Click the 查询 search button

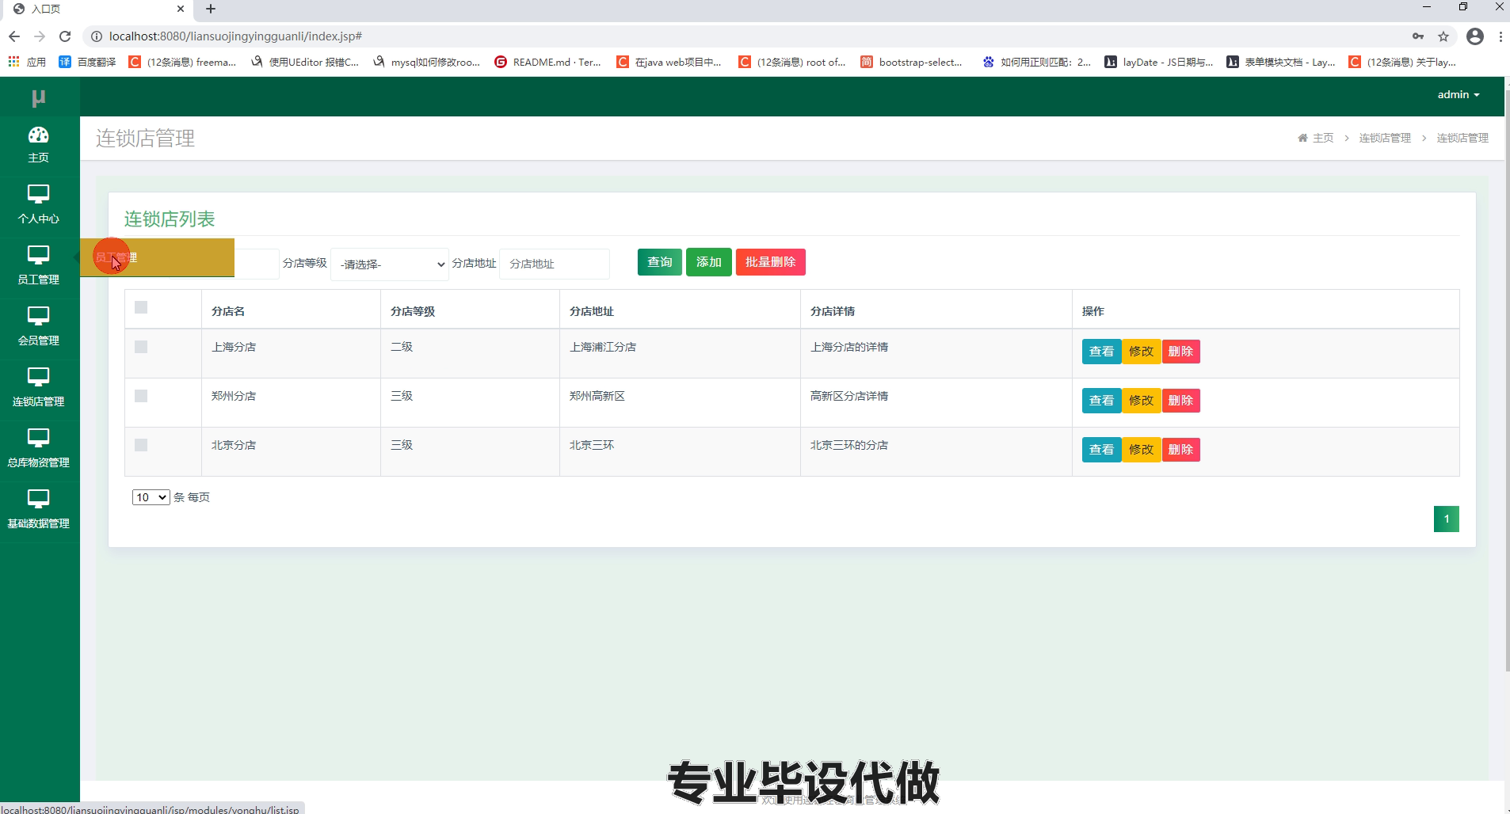pos(659,262)
